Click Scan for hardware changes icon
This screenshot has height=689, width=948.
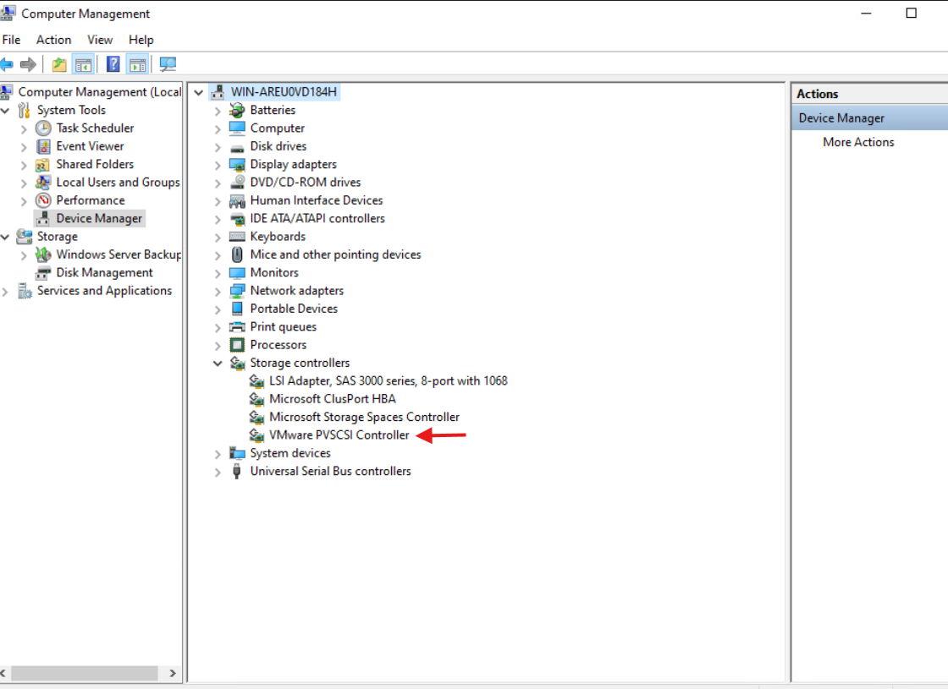pyautogui.click(x=168, y=64)
